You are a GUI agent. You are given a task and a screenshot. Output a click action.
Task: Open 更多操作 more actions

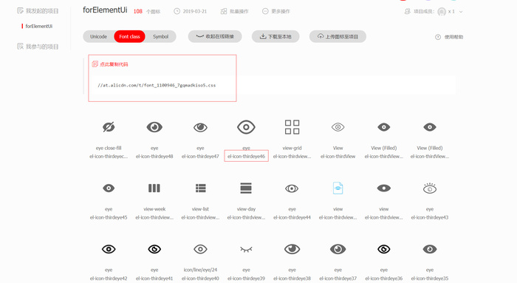[276, 11]
